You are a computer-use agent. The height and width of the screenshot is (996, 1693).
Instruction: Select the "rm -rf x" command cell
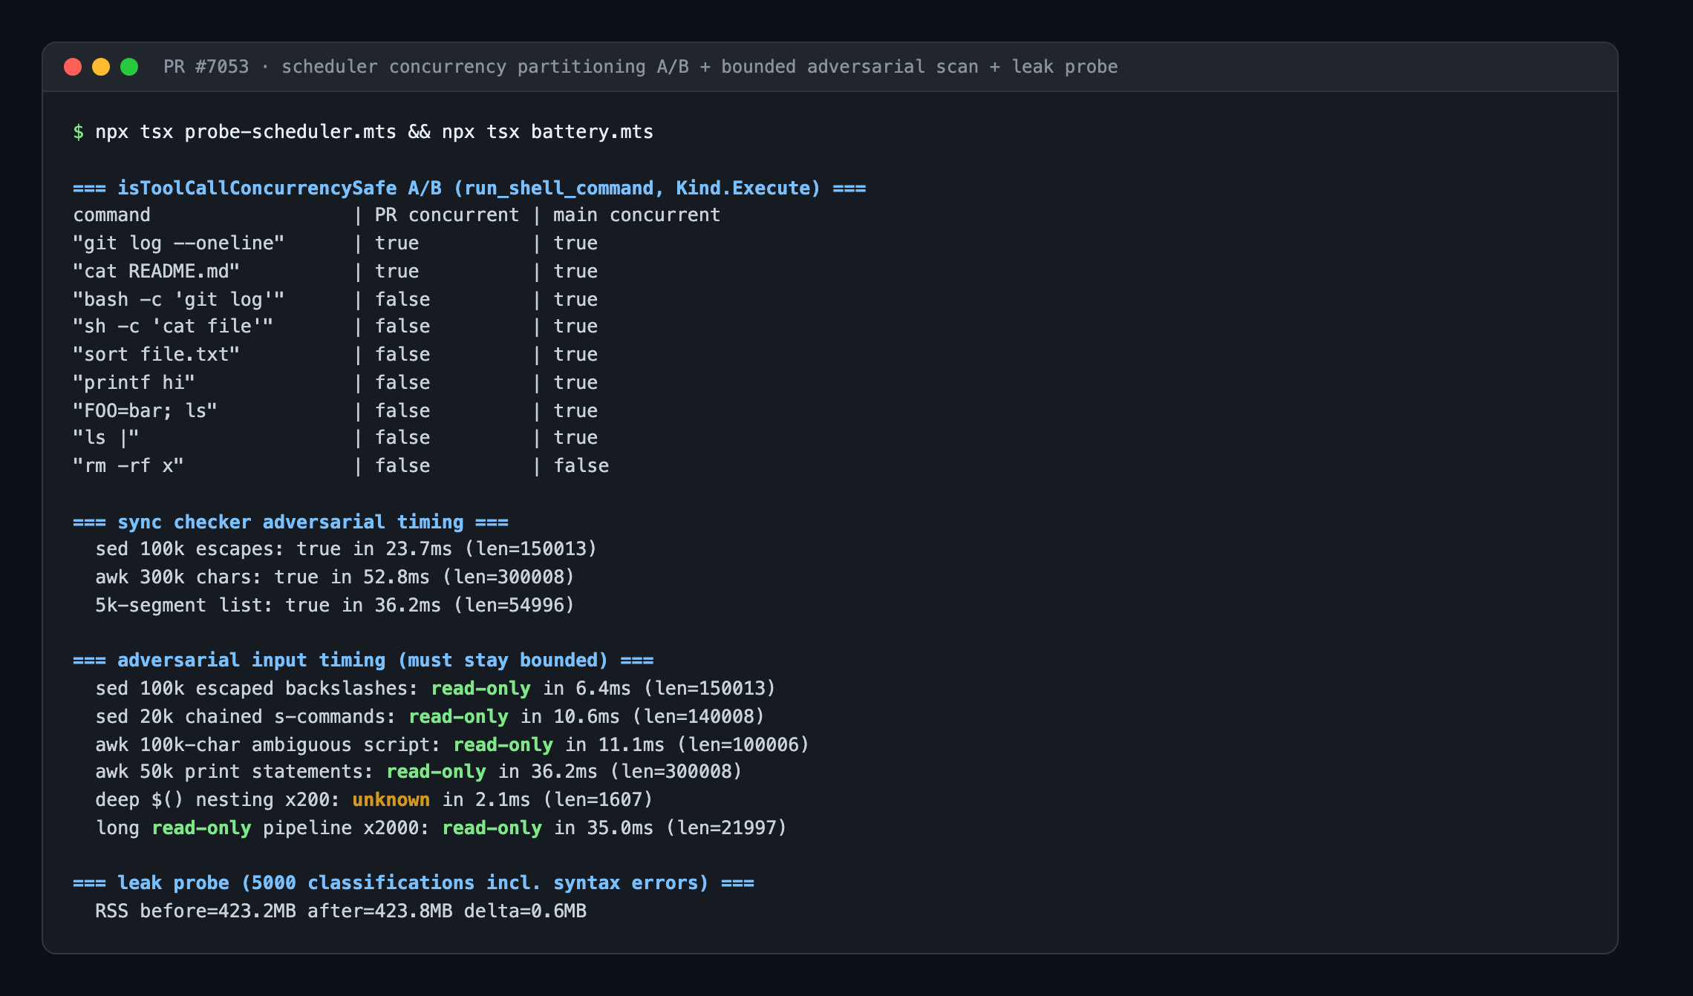tap(128, 466)
